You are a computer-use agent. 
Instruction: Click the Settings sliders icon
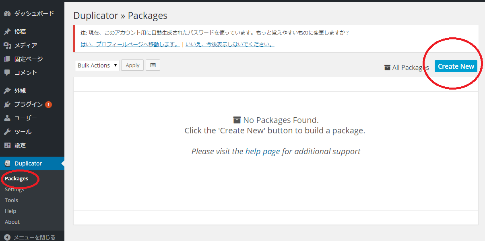click(7, 145)
